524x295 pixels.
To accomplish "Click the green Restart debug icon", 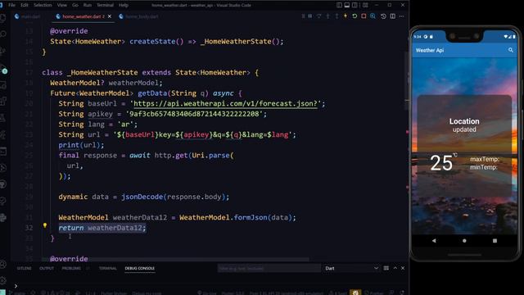I will (355, 16).
